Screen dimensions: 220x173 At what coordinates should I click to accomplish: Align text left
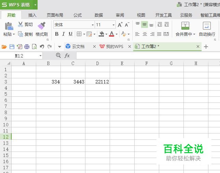tap(137, 34)
